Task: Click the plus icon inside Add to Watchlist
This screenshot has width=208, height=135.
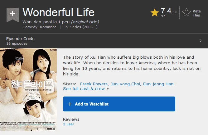Action: click(70, 104)
